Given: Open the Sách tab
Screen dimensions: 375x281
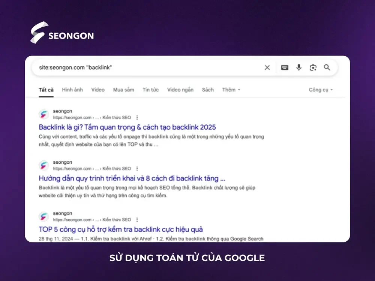Looking at the screenshot, I should pyautogui.click(x=208, y=90).
